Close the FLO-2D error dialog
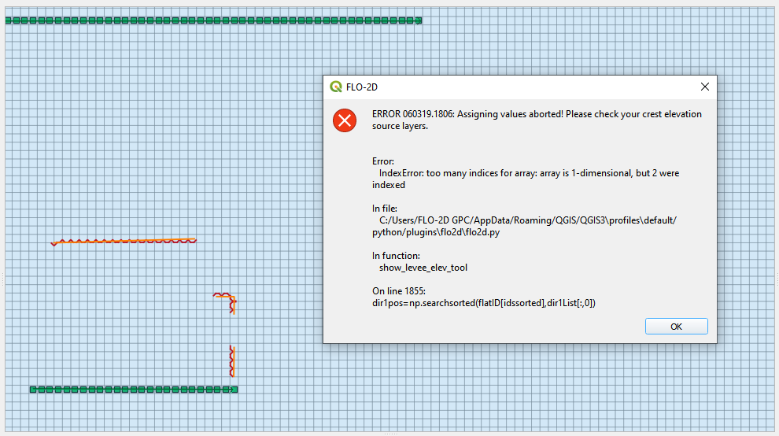The height and width of the screenshot is (436, 779). (704, 87)
